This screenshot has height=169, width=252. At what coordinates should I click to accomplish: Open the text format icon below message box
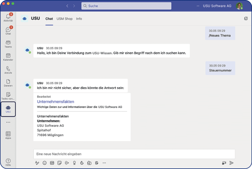coord(37,163)
